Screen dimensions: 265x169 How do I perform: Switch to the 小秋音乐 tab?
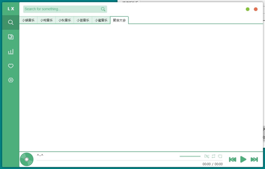coord(64,20)
